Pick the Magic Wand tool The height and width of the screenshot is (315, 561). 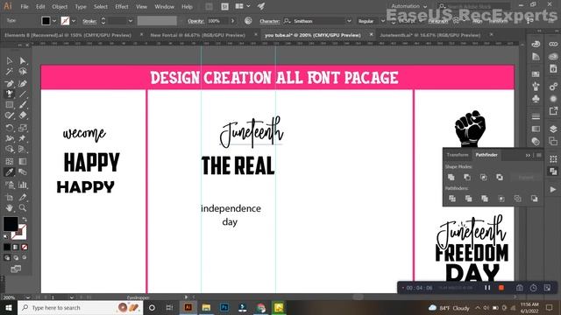pos(10,72)
